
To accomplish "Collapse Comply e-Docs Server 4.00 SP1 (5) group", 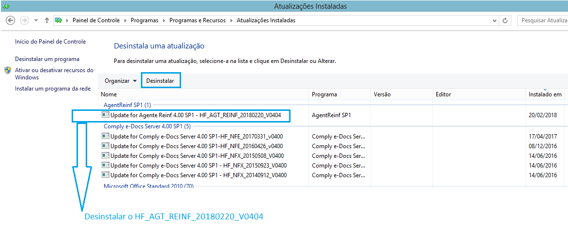I will click(x=147, y=126).
